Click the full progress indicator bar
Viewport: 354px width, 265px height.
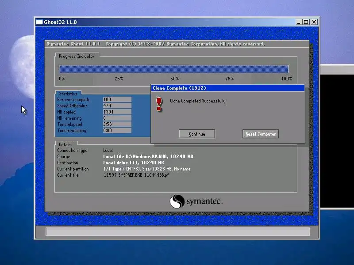173,69
